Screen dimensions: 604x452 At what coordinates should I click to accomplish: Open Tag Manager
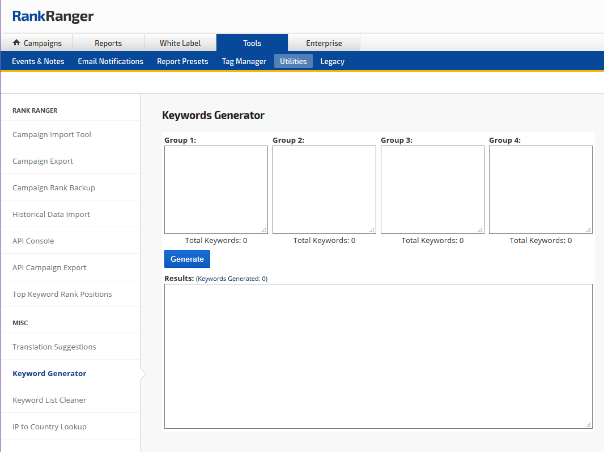(x=244, y=61)
